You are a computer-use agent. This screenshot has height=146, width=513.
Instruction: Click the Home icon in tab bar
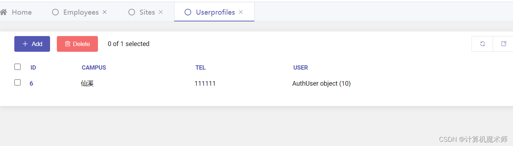click(x=4, y=12)
